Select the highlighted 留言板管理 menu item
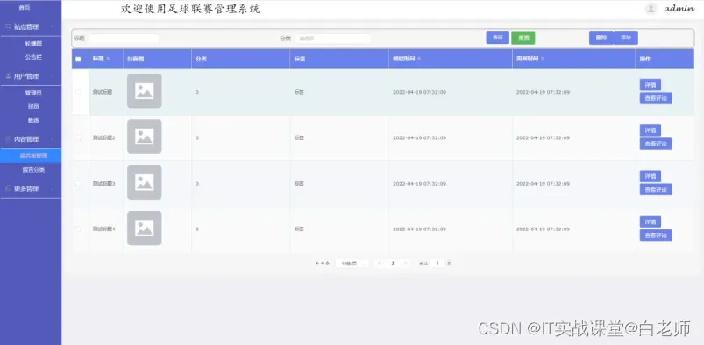This screenshot has width=704, height=345. click(x=31, y=156)
